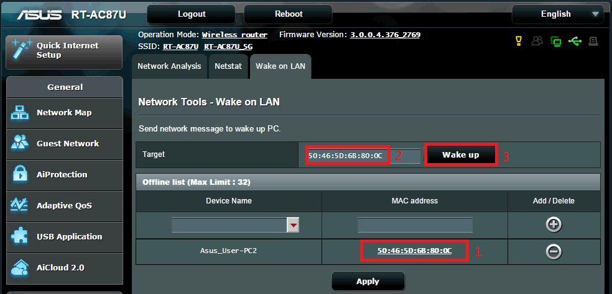Switch to the Network Analysis tab

pos(169,66)
